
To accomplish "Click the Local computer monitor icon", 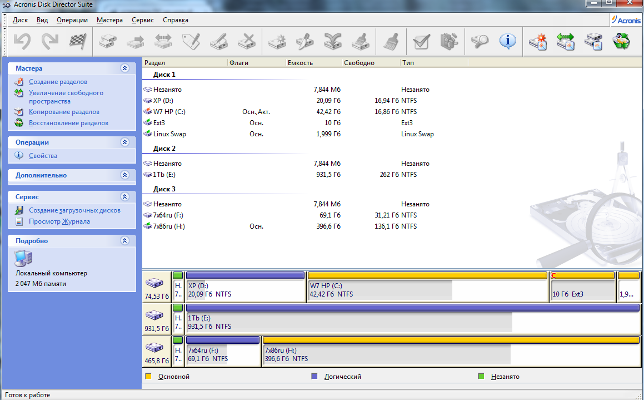I will (x=23, y=258).
